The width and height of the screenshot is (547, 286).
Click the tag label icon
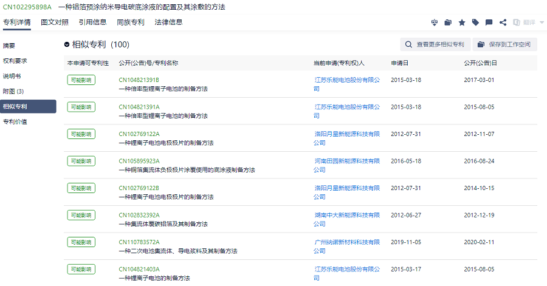point(475,22)
